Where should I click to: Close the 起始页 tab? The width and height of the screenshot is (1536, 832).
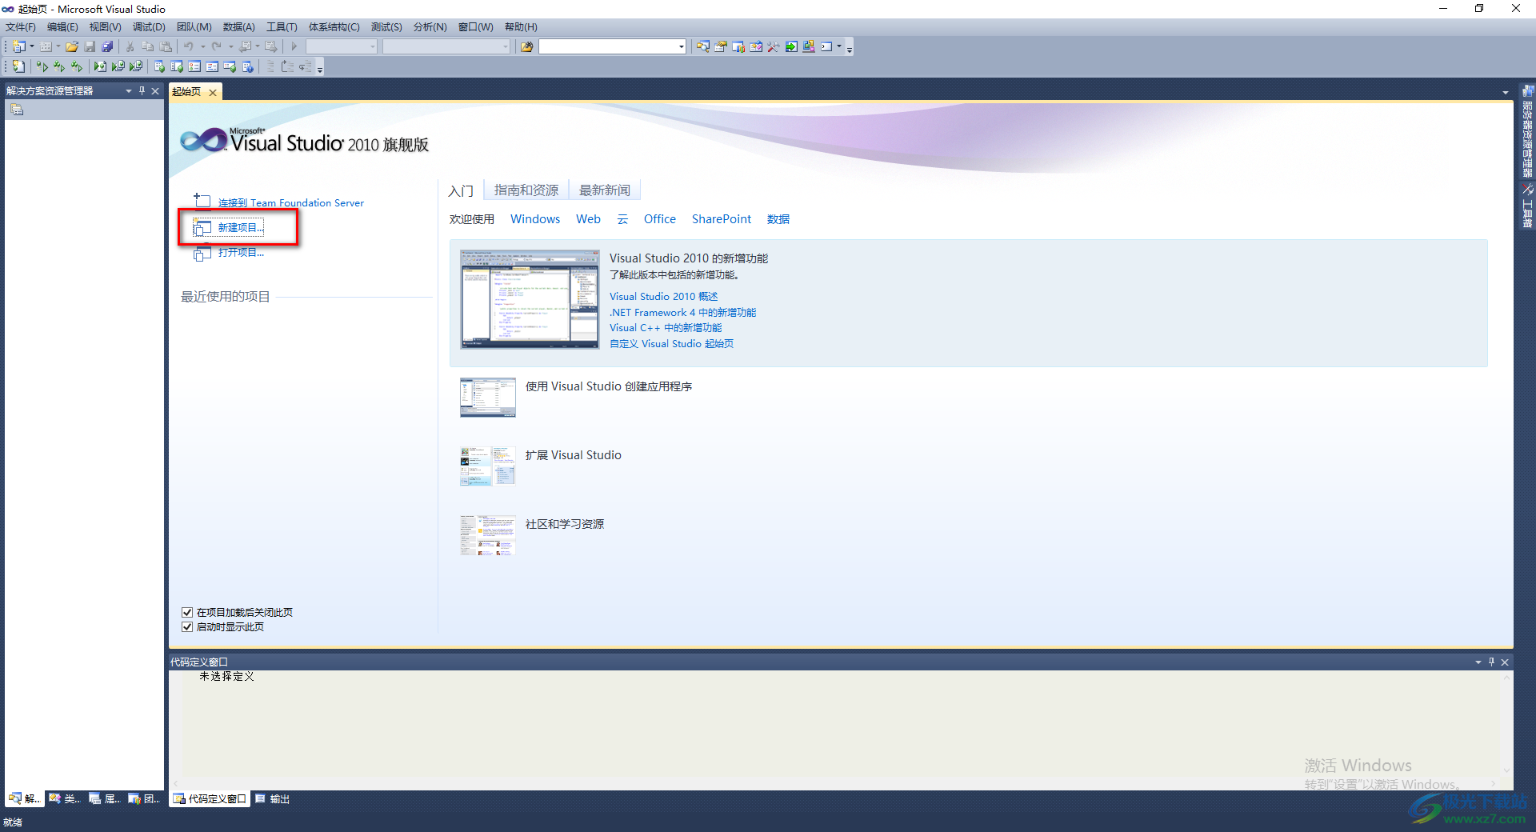[213, 93]
